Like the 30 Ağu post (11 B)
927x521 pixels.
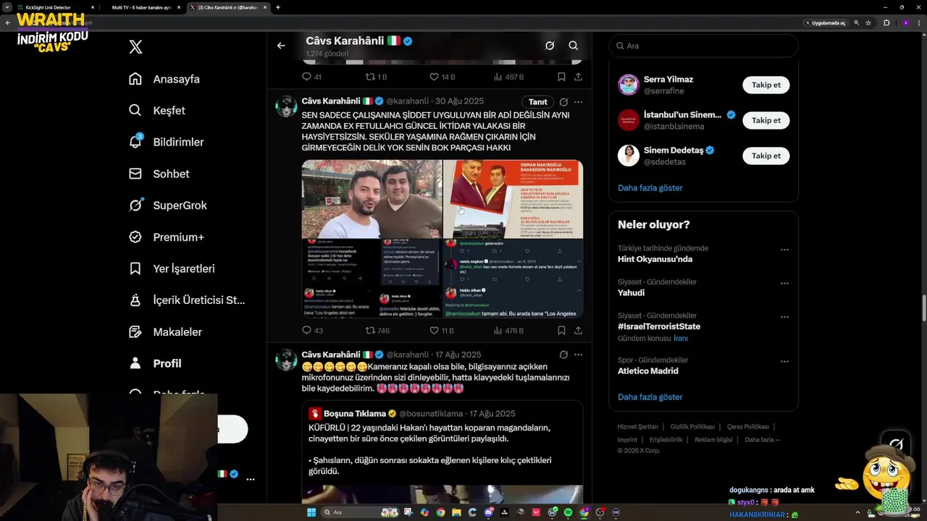tap(442, 331)
